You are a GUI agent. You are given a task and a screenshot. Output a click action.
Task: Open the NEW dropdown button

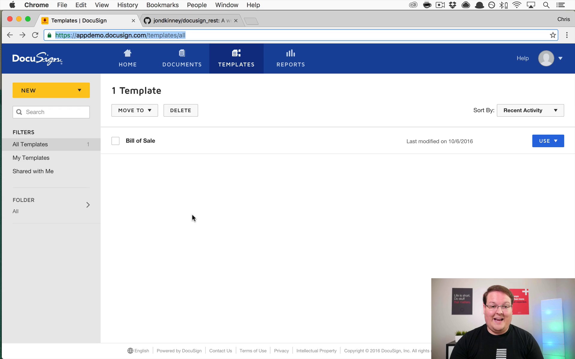point(51,90)
